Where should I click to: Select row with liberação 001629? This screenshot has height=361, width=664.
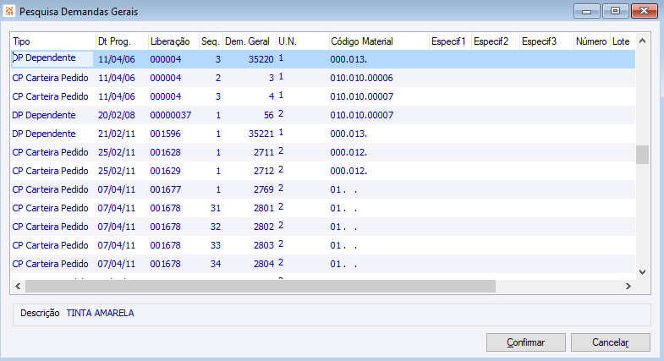pos(323,171)
